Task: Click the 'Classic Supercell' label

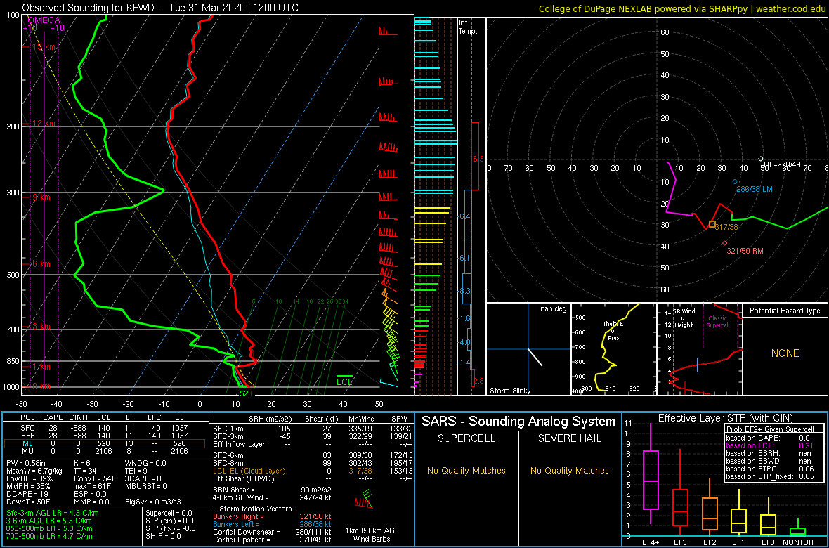Action: [717, 322]
